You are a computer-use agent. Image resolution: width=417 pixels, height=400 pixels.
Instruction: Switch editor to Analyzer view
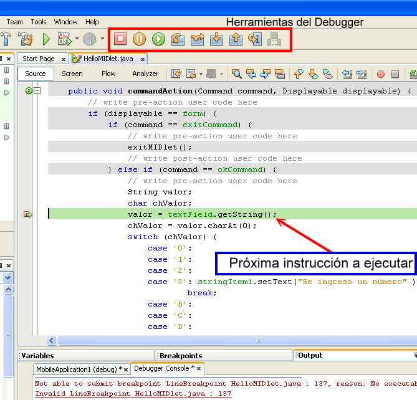tap(145, 74)
